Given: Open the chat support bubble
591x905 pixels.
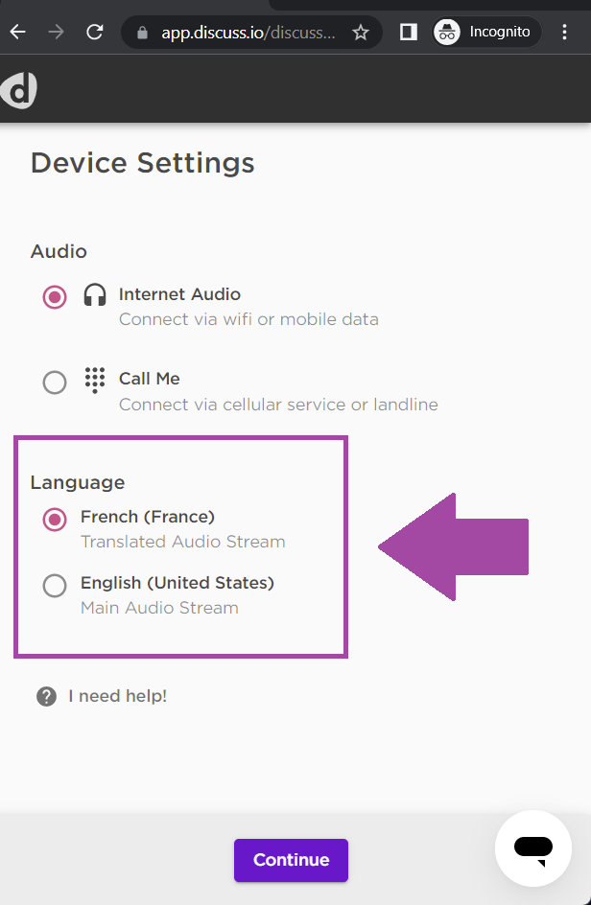Looking at the screenshot, I should pos(533,847).
